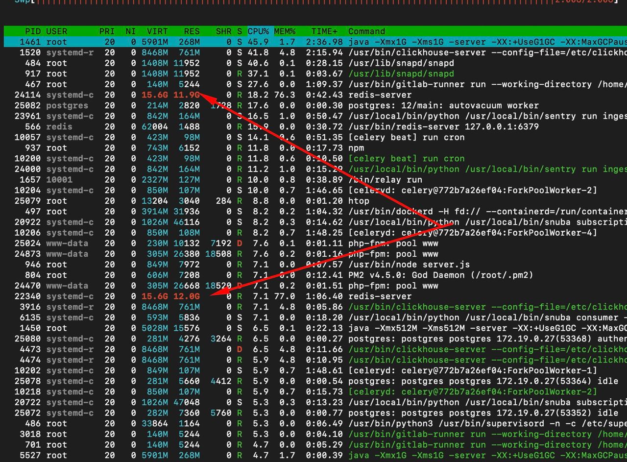The width and height of the screenshot is (627, 462).
Task: Select green java thread row PID 5527
Action: [315, 456]
